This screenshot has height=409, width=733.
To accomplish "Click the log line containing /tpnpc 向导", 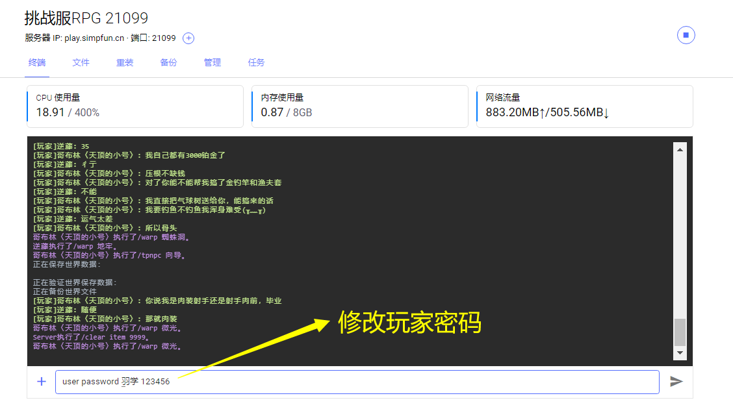I will [x=109, y=255].
